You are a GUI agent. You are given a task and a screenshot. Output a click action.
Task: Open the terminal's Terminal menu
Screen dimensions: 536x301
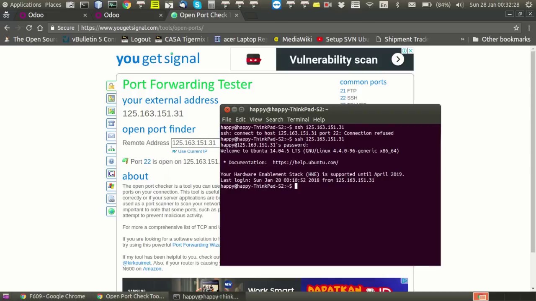[298, 120]
